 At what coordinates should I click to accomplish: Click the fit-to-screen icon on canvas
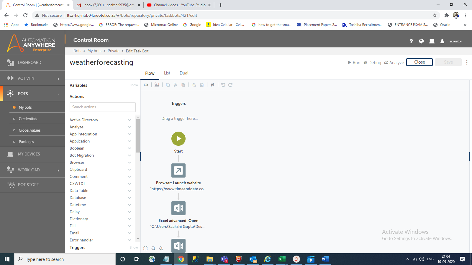[145, 248]
